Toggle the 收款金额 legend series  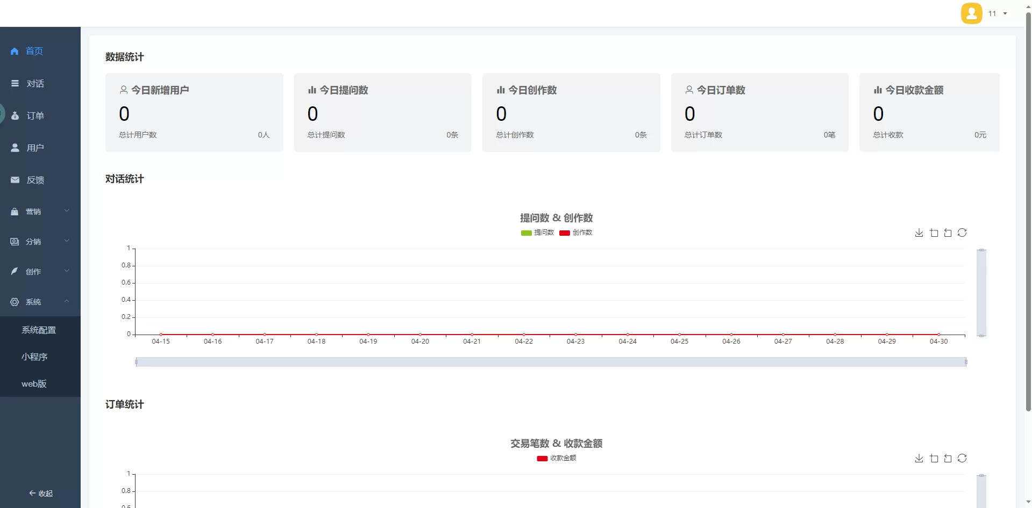click(557, 458)
